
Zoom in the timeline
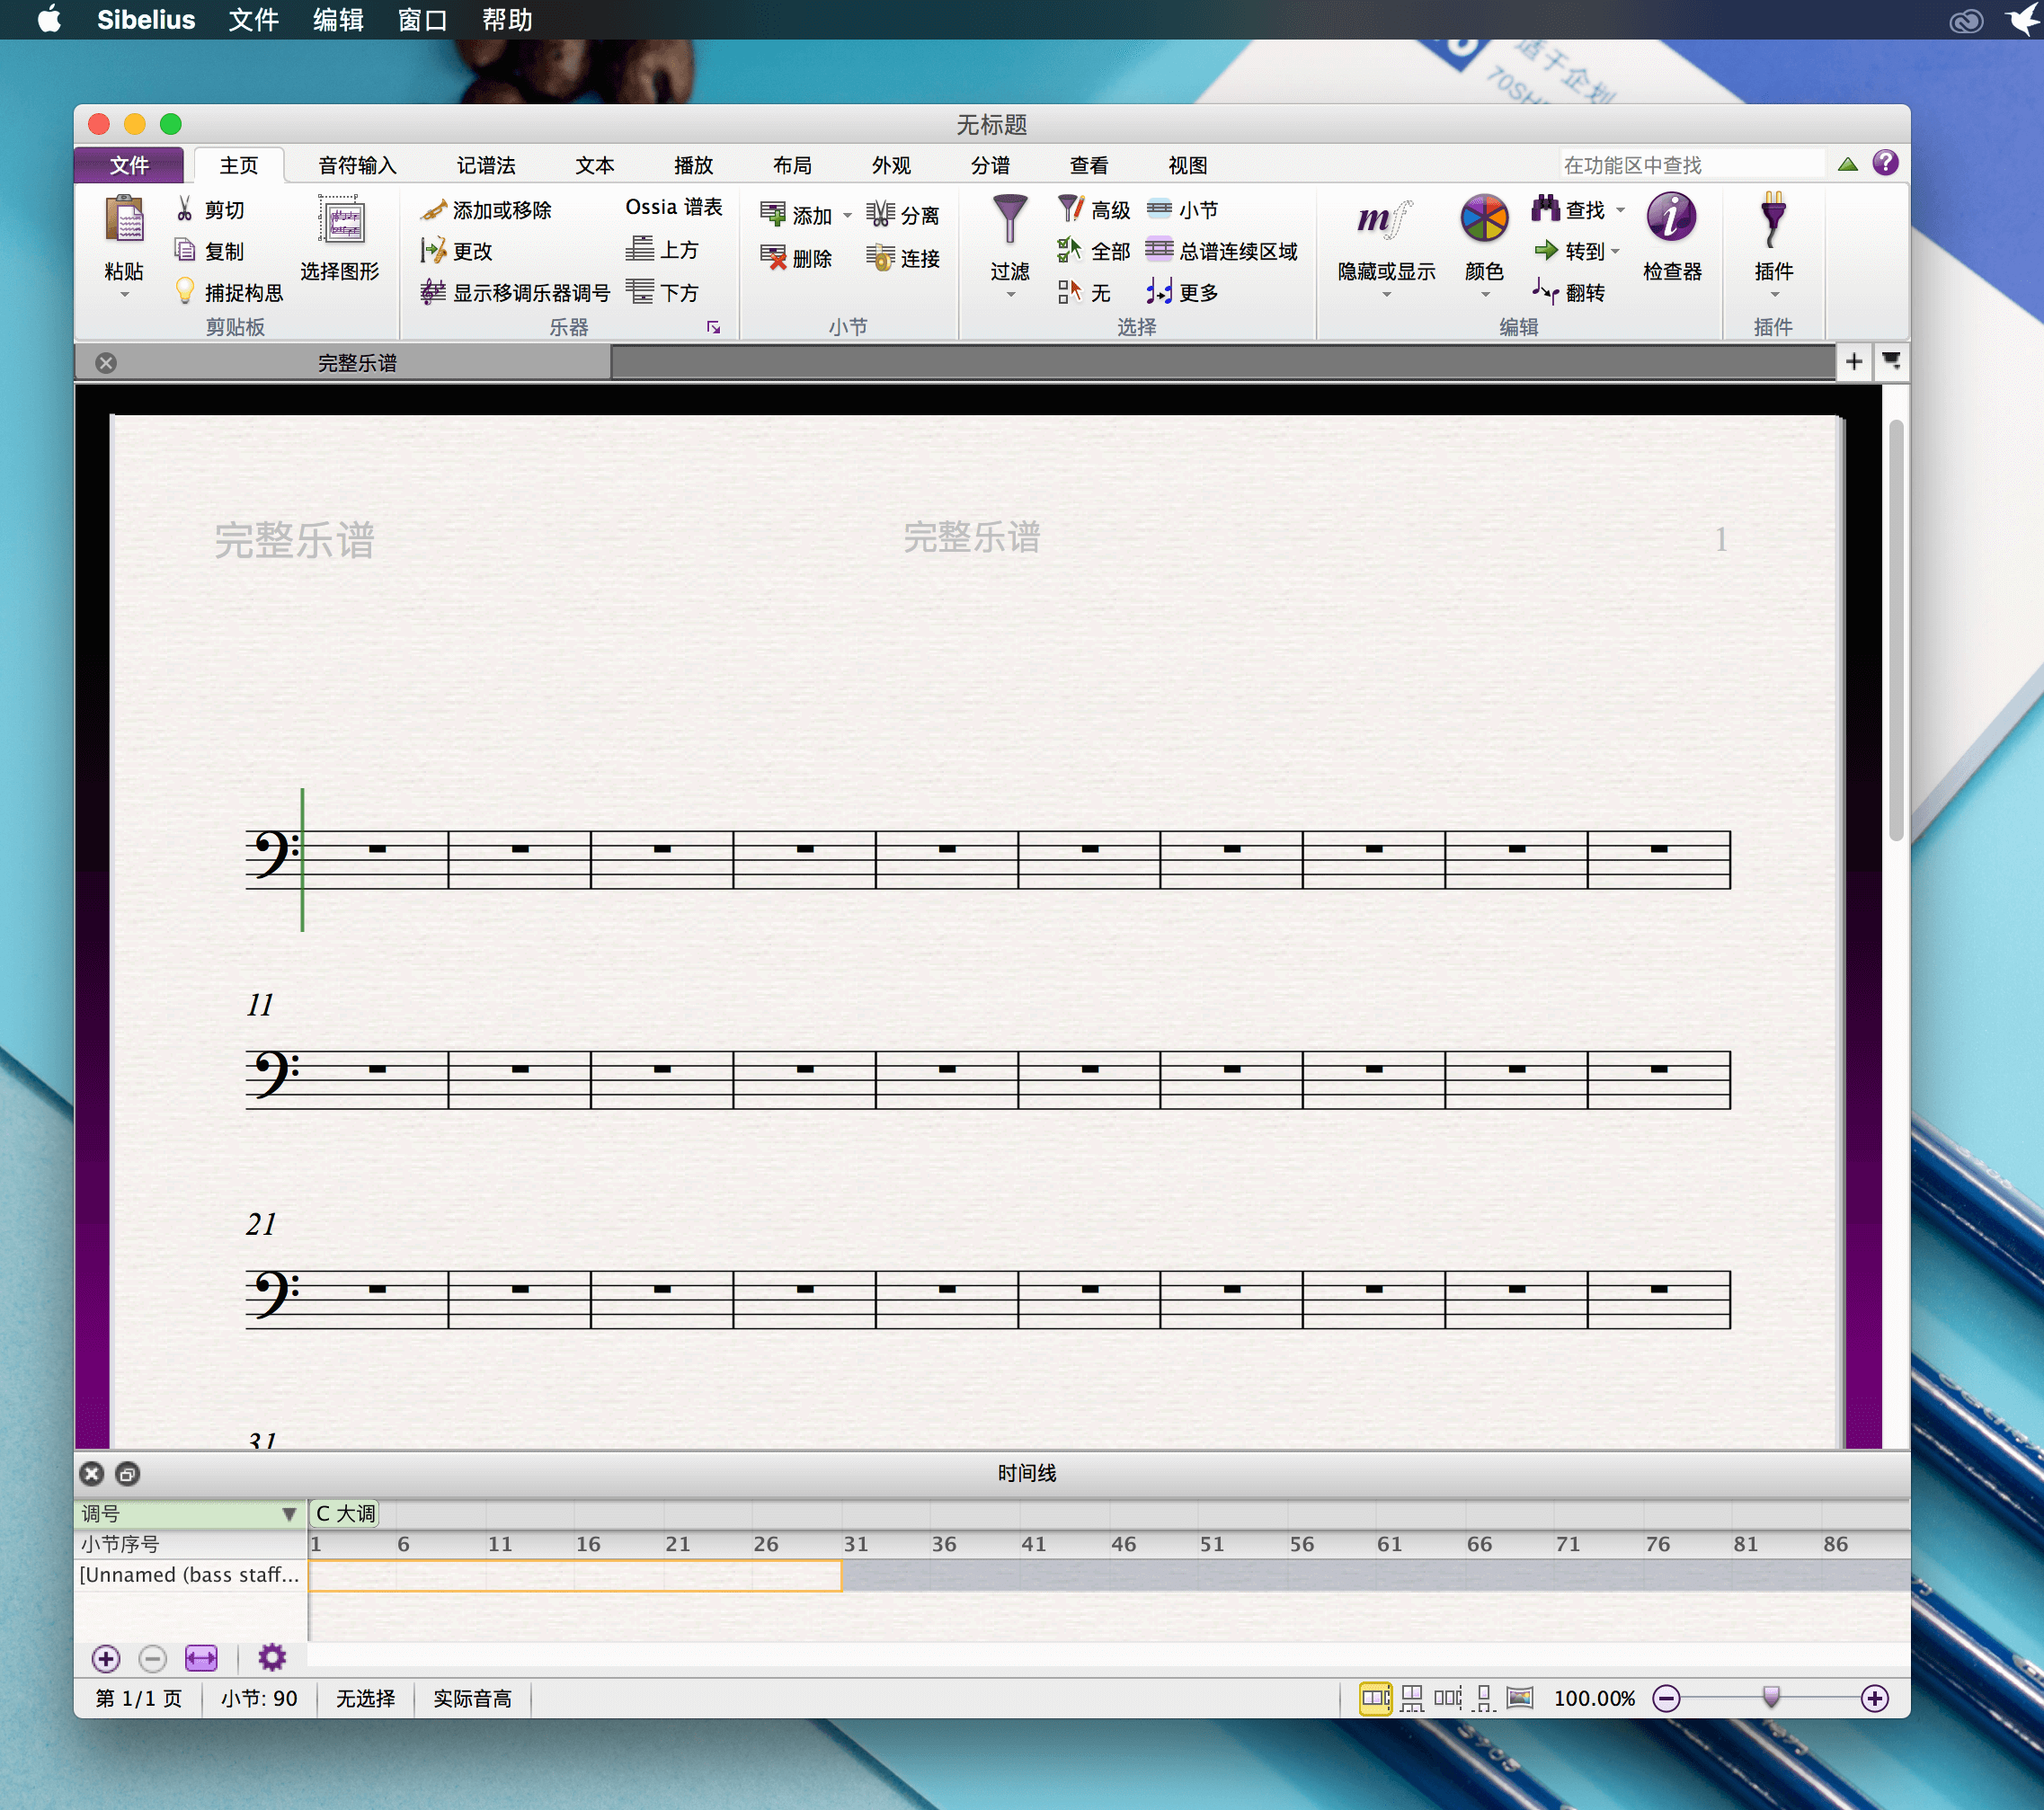(106, 1659)
